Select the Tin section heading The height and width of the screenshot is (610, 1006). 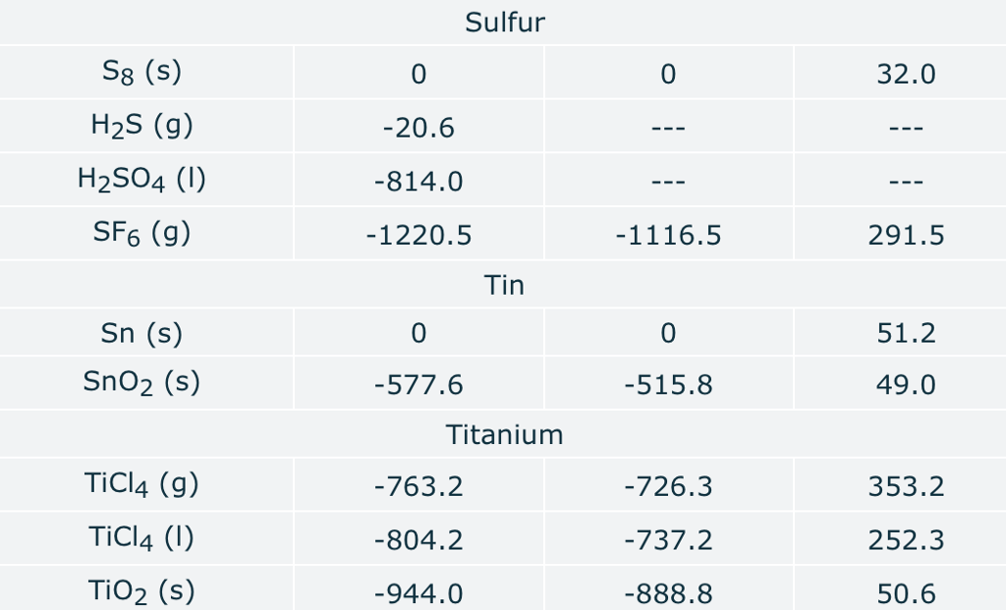pyautogui.click(x=504, y=286)
